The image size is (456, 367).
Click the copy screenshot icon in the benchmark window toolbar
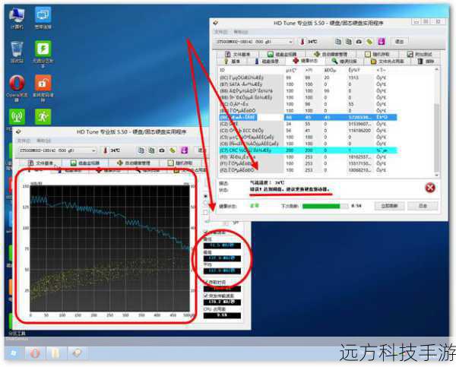[151, 150]
